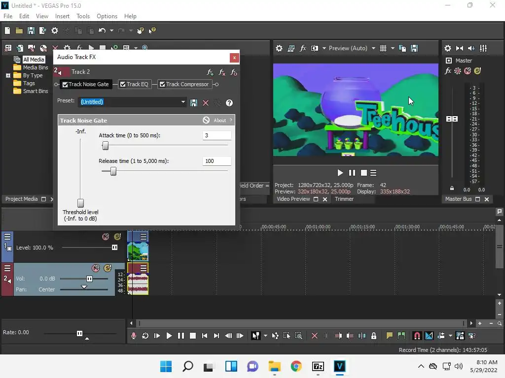
Task: Open the Render As icon in the toolbar
Action: click(42, 31)
